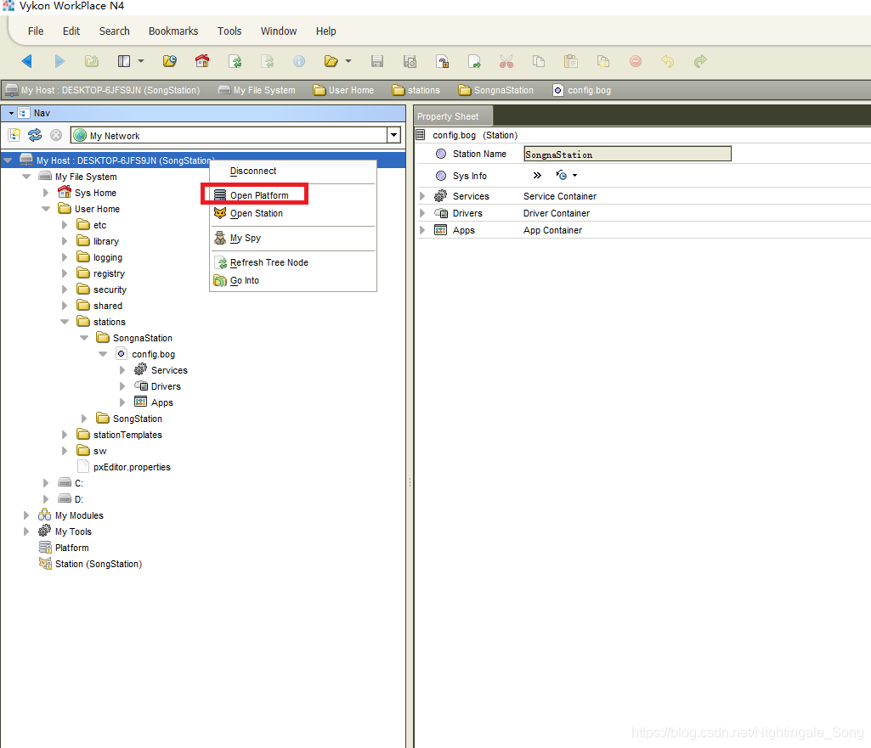
Task: Click the Open folder icon in the toolbar
Action: (x=331, y=61)
